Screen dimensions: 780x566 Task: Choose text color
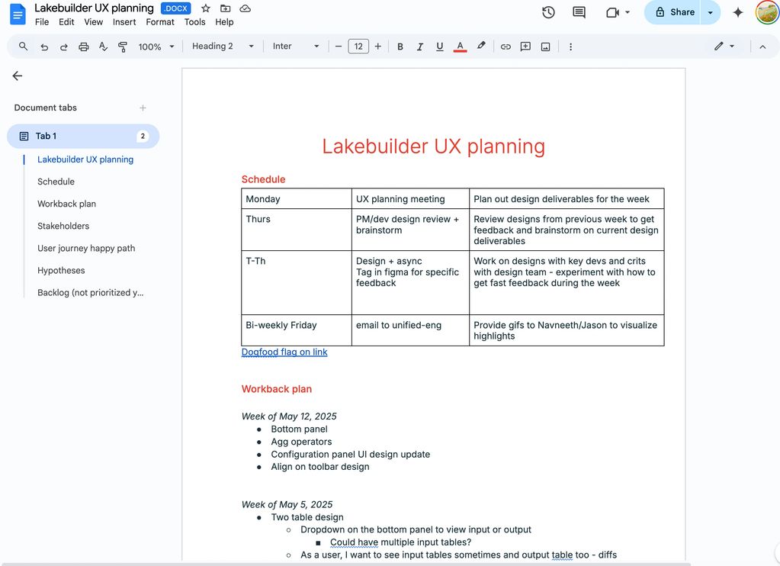(x=460, y=47)
